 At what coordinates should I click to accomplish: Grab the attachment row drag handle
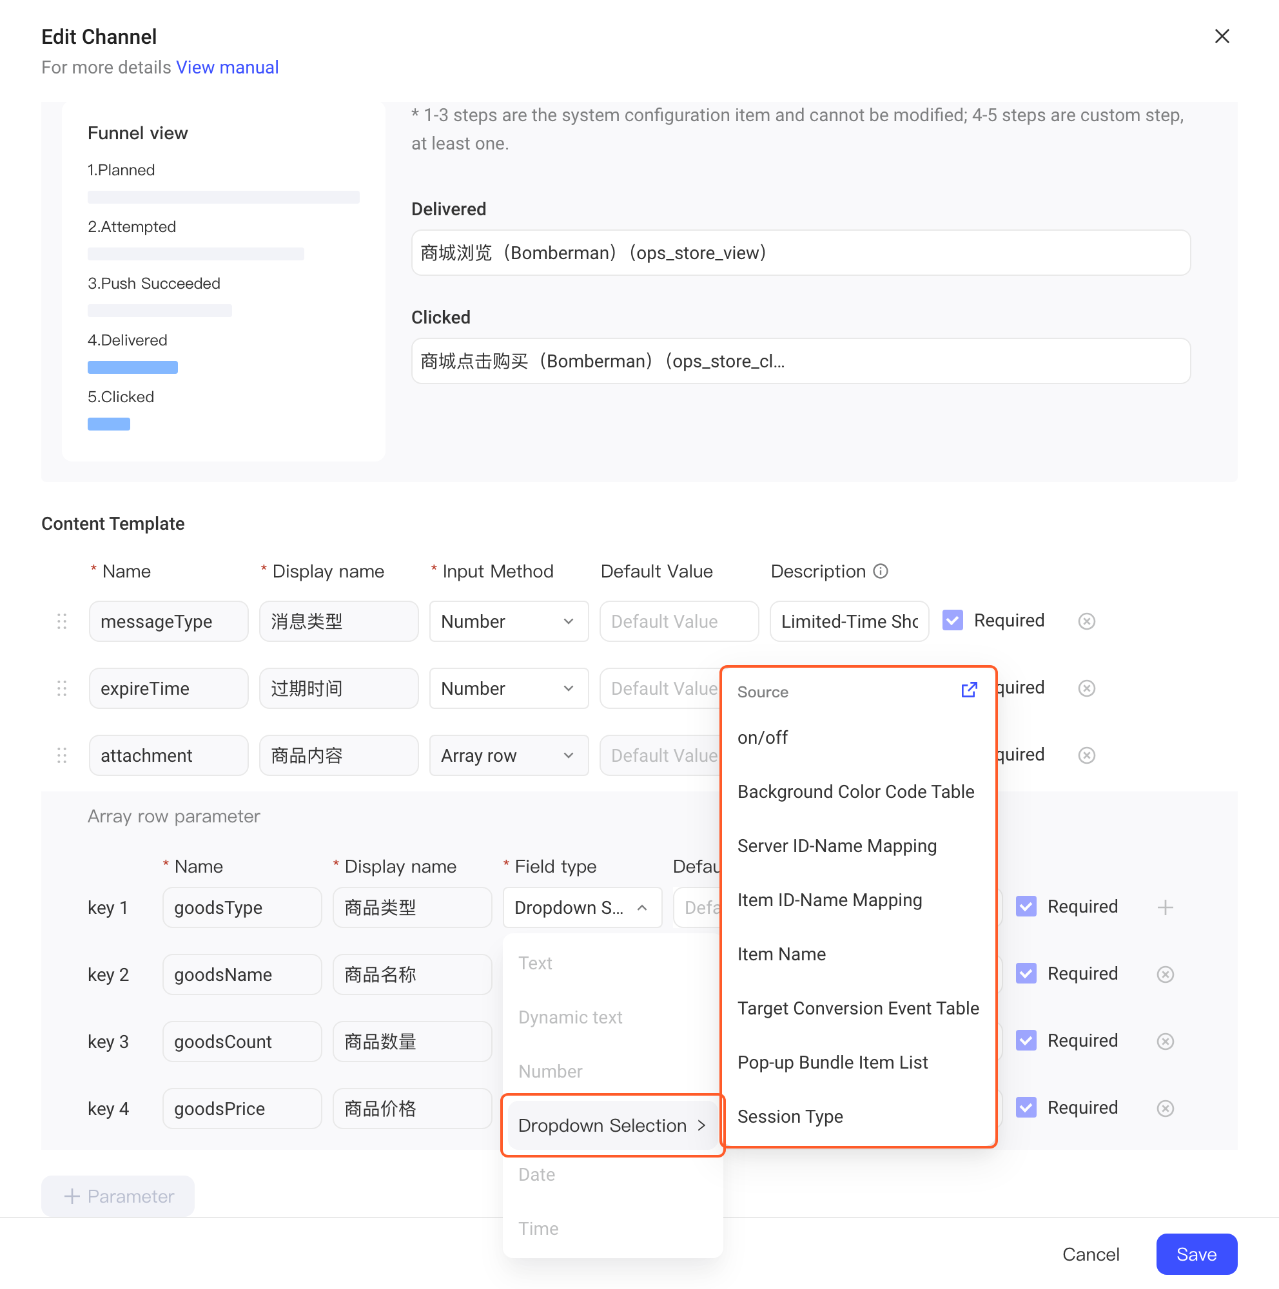pos(62,755)
